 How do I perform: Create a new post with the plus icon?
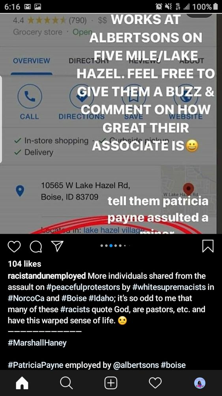tap(111, 383)
